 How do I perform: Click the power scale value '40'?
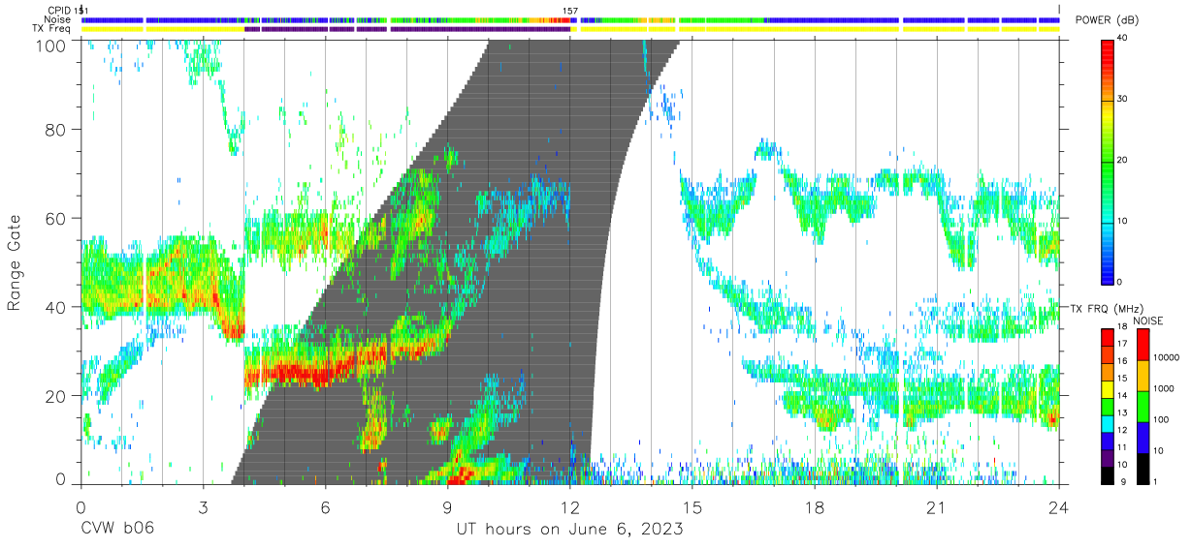click(x=1123, y=39)
